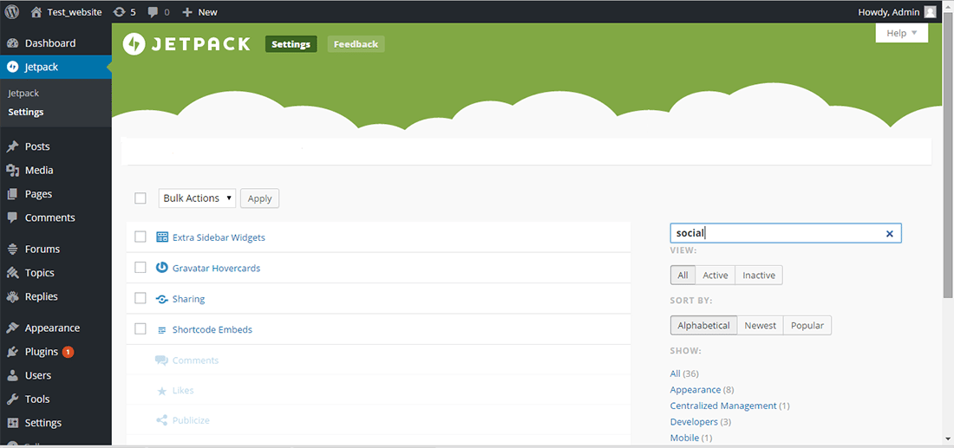The width and height of the screenshot is (954, 448).
Task: Show All modules in the View filter
Action: 683,275
